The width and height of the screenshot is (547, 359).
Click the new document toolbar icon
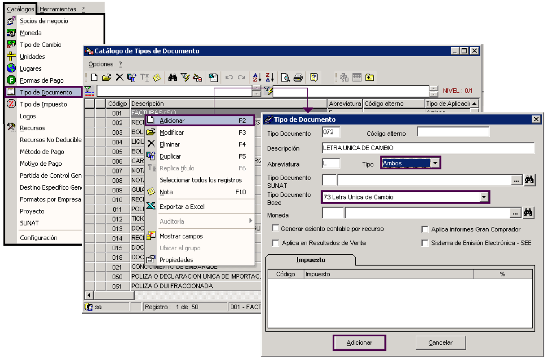pos(94,77)
